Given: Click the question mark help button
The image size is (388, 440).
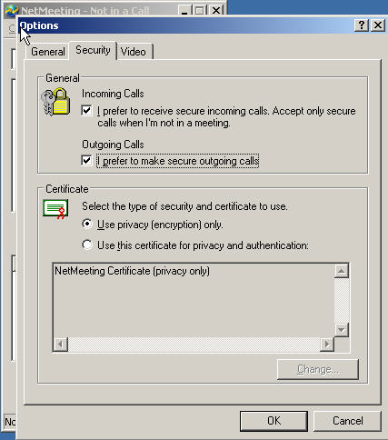Looking at the screenshot, I should point(362,25).
